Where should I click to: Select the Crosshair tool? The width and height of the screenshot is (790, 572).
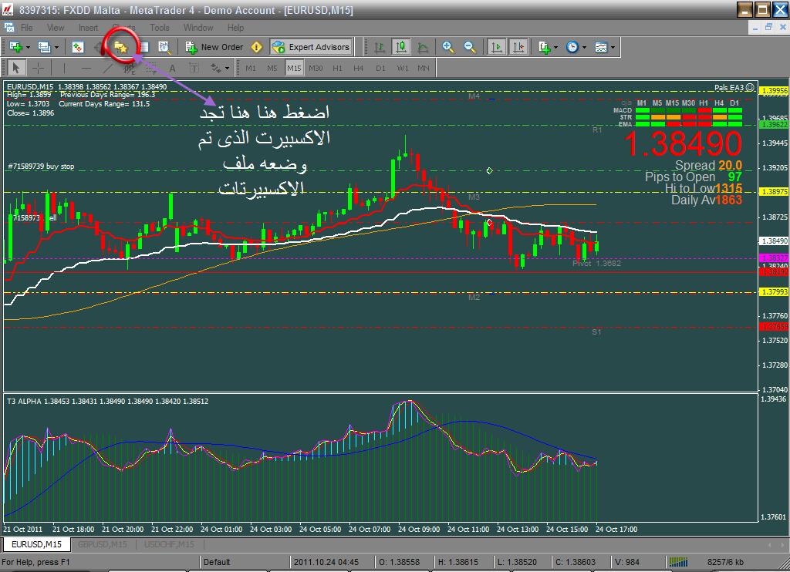(x=38, y=68)
